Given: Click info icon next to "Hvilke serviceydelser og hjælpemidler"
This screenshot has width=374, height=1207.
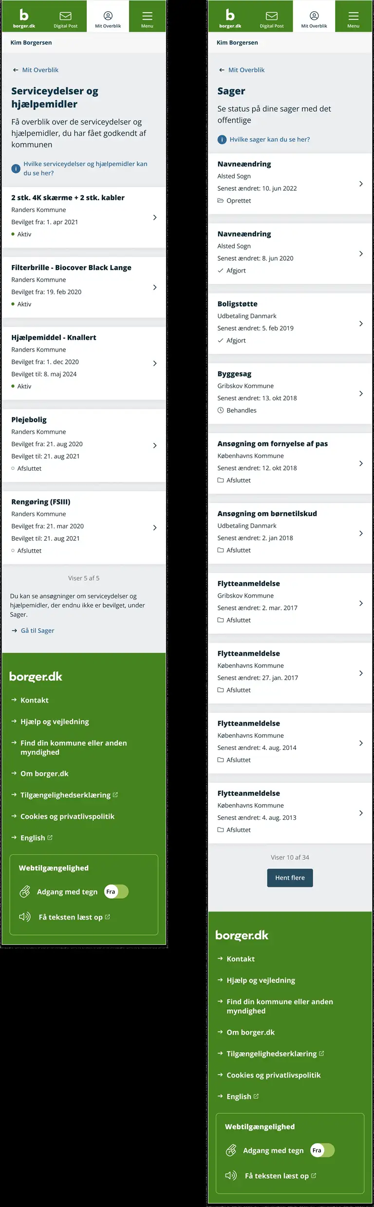Looking at the screenshot, I should [x=16, y=168].
